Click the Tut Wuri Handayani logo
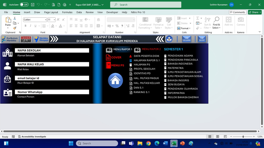The width and height of the screenshot is (264, 148). [x=169, y=39]
